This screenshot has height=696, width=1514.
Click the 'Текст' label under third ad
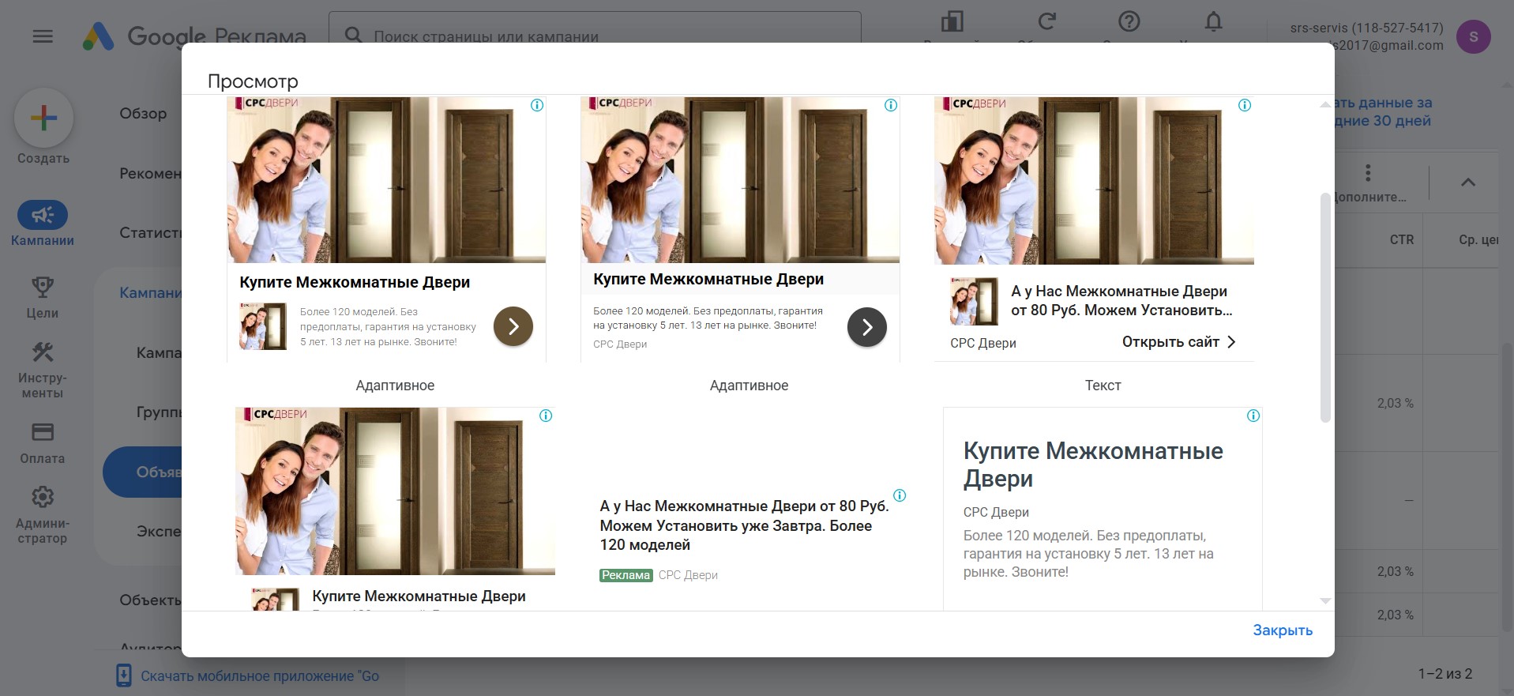[1103, 386]
